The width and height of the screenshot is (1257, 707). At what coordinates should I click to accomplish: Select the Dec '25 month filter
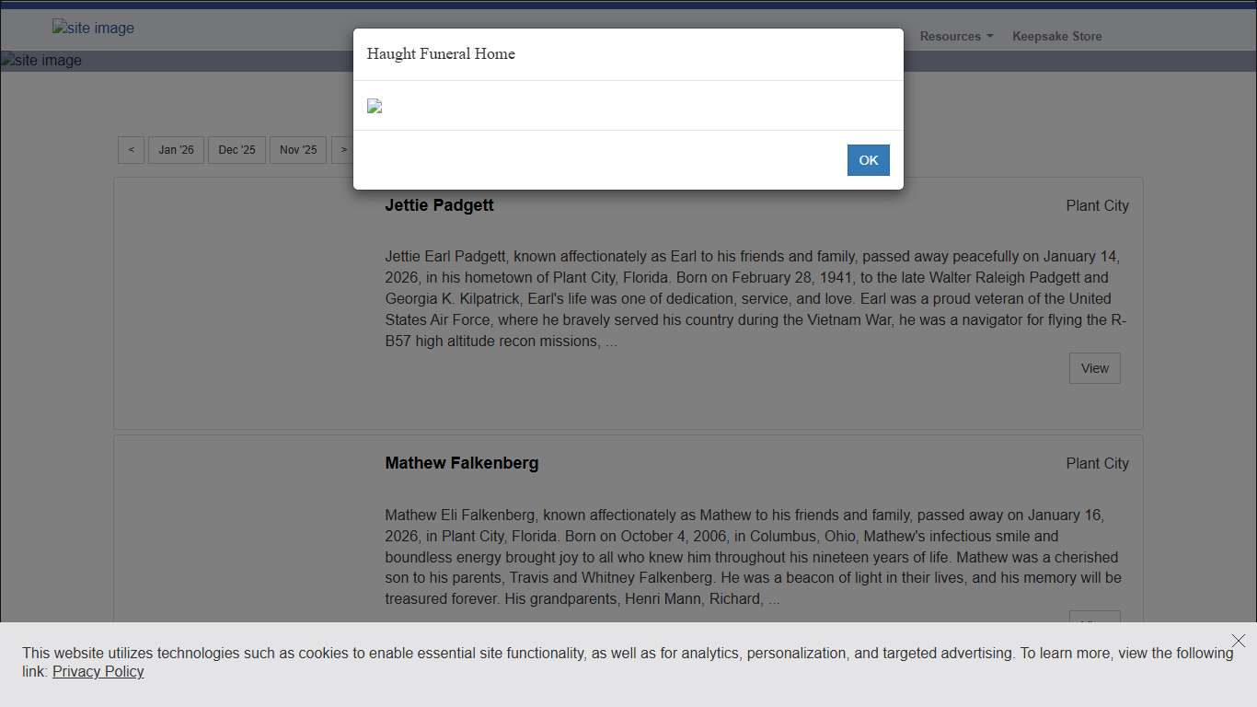point(236,150)
